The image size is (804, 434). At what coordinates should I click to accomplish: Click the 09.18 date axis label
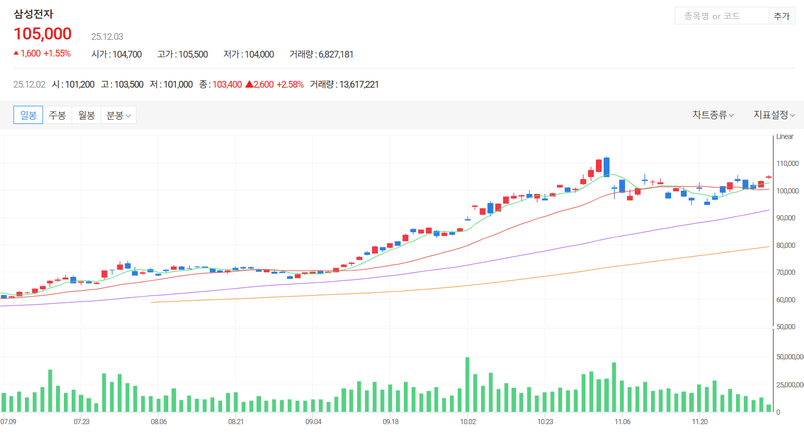[x=391, y=422]
